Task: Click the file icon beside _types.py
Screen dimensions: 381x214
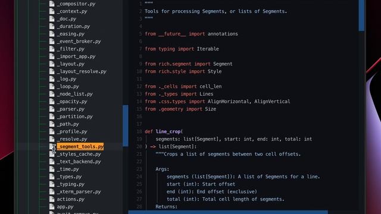Action: [x=52, y=177]
